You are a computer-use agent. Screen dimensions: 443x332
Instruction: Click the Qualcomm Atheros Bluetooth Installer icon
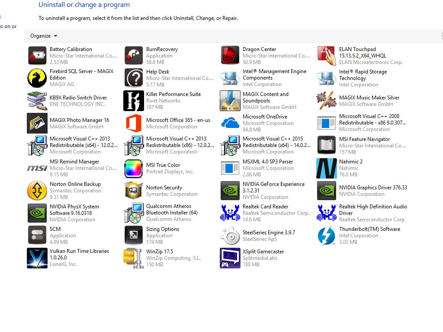click(x=134, y=213)
